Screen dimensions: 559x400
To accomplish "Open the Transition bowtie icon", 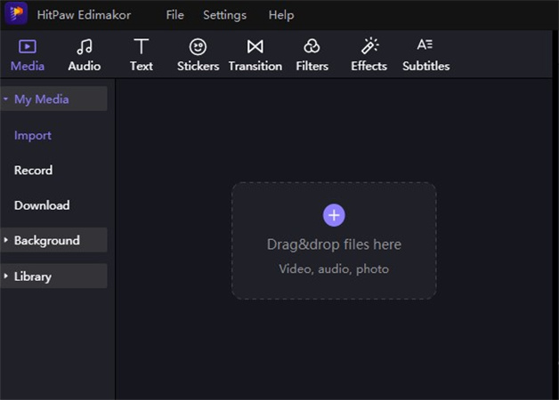I will tap(255, 47).
